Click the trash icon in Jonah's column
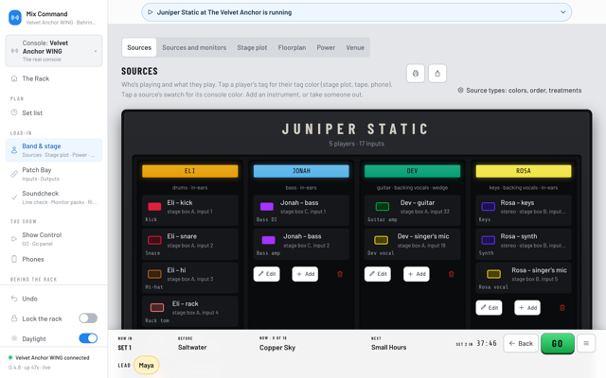 340,274
